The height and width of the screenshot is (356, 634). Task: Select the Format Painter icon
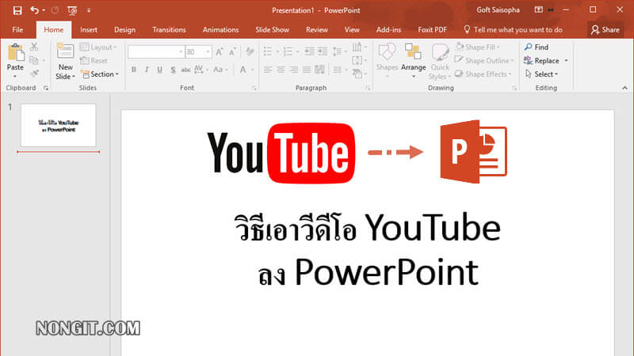pos(35,74)
